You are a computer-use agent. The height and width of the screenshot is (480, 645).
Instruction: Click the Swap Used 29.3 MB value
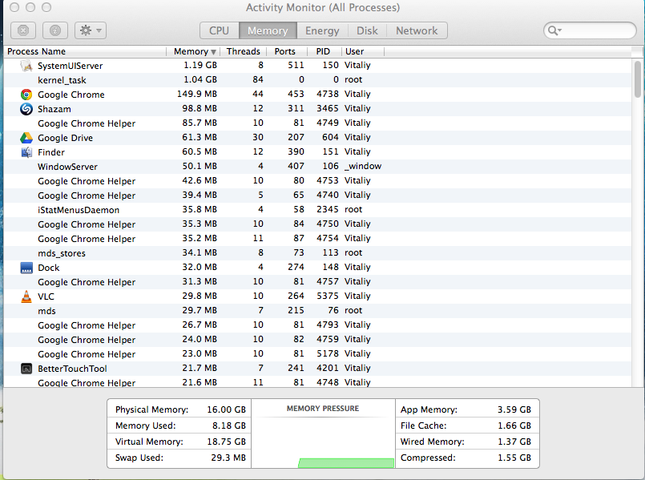coord(228,458)
